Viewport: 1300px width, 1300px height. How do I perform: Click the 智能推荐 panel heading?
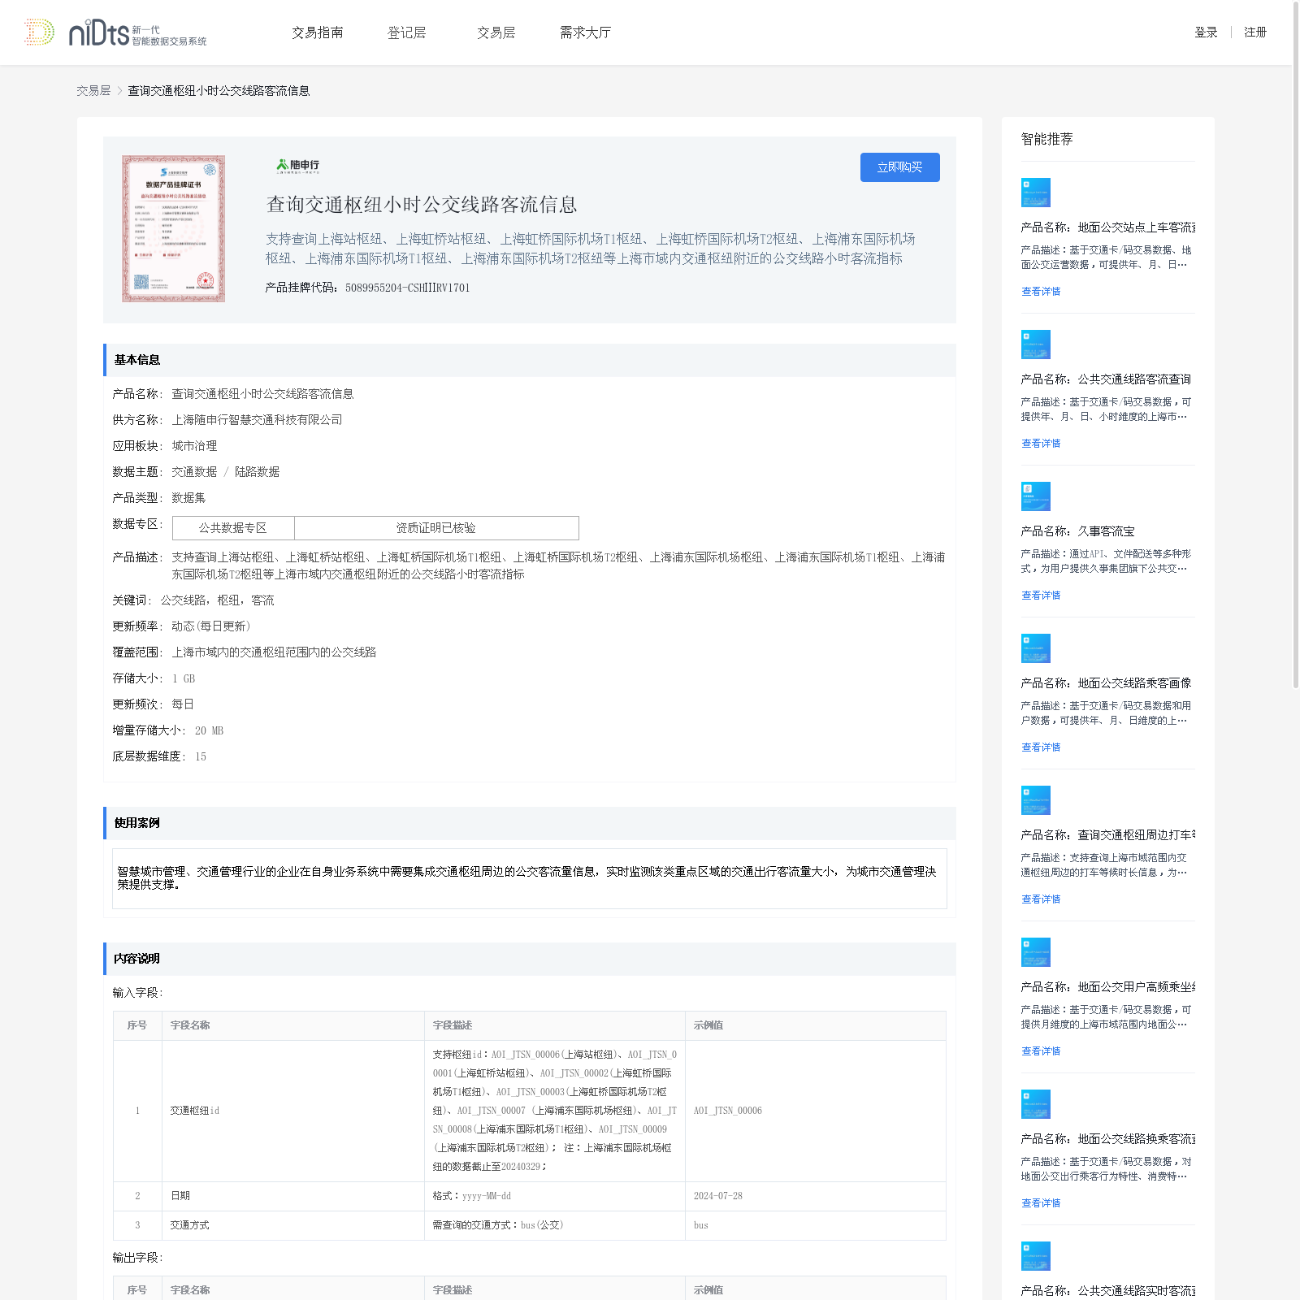point(1046,139)
